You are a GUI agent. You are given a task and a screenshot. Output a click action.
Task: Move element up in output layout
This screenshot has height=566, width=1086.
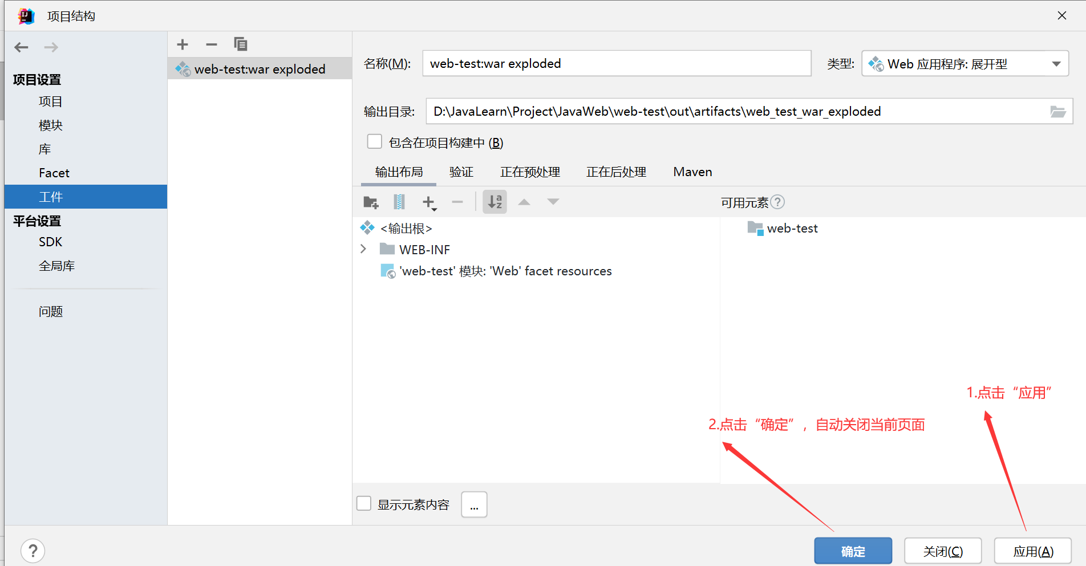(x=524, y=202)
